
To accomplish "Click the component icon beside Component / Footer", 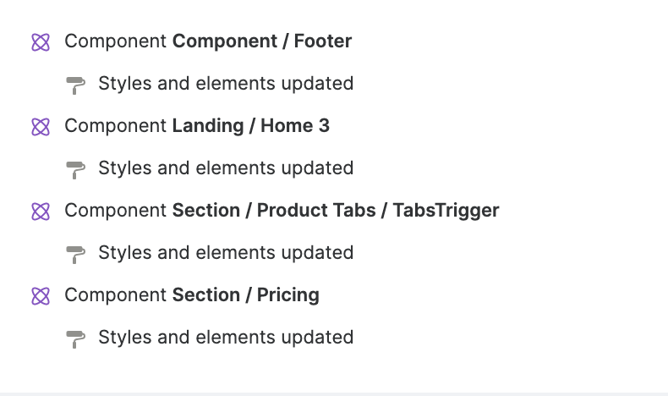I will tap(41, 41).
